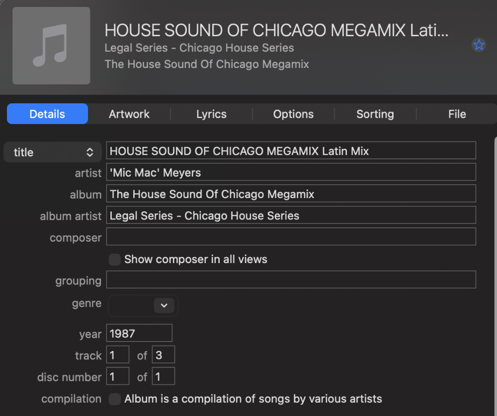
Task: Click the 'Album is a compilation' label text
Action: 253,399
